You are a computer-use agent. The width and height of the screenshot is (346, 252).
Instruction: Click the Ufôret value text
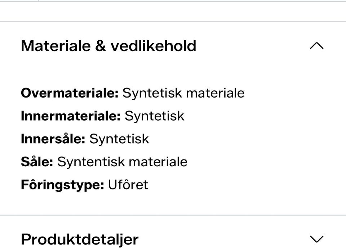click(128, 185)
